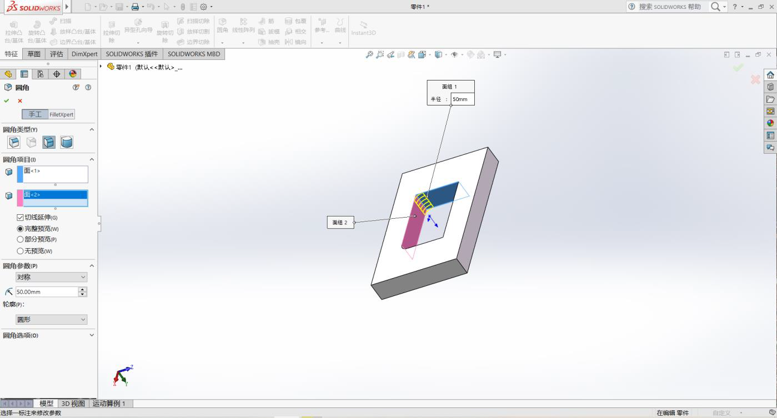Confirm the fillet with the green checkmark

7,100
